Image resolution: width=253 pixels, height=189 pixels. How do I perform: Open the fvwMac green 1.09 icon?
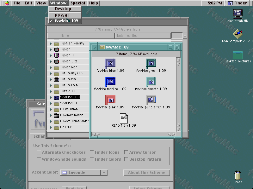click(x=151, y=63)
